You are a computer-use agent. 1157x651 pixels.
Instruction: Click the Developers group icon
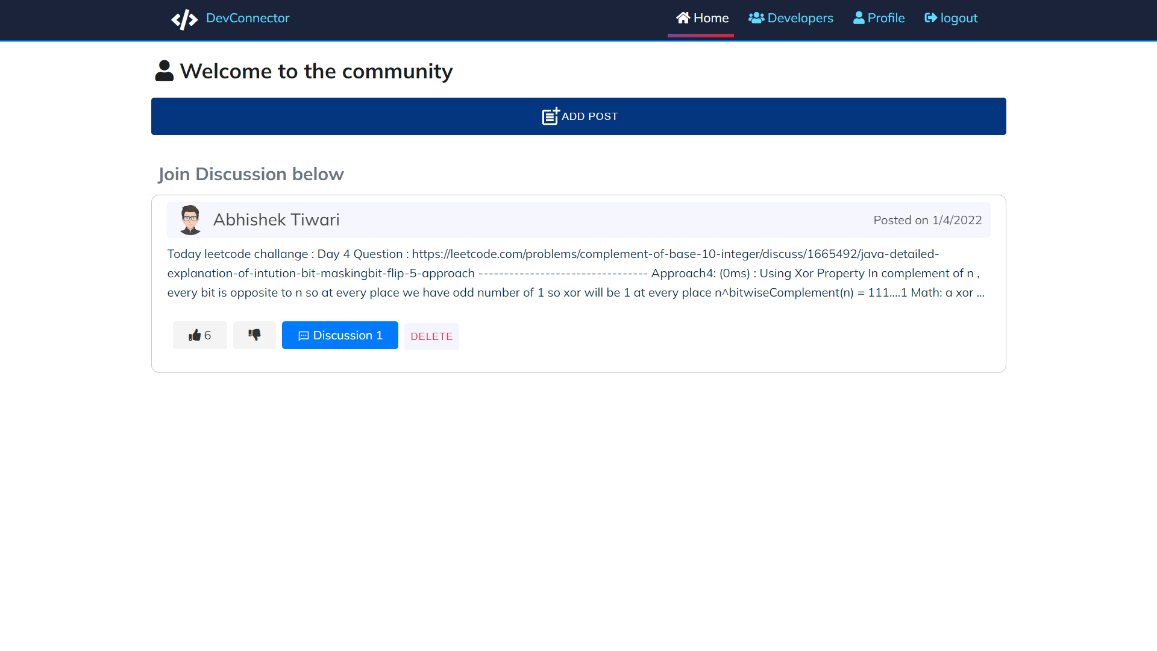(x=756, y=18)
